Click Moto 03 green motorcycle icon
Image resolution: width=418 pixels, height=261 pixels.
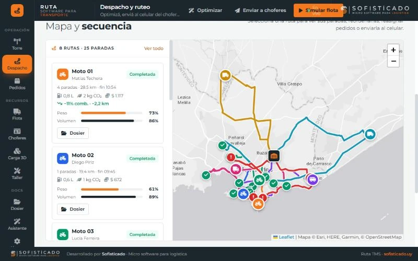[63, 234]
